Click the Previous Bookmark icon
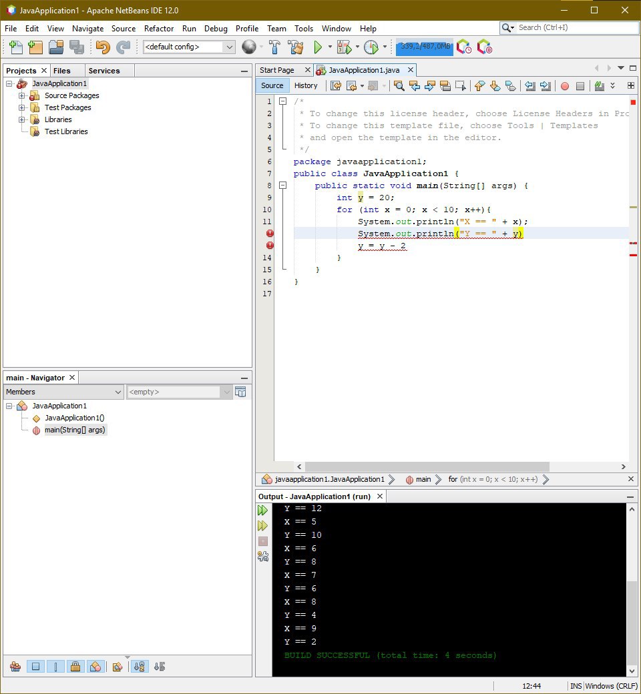This screenshot has width=641, height=694. coord(479,86)
